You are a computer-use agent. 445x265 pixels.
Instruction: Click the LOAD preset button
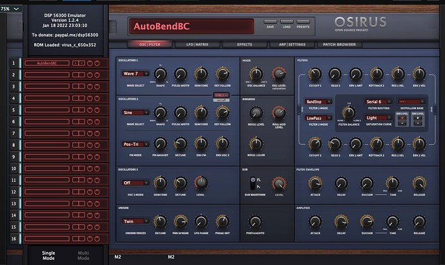click(286, 22)
